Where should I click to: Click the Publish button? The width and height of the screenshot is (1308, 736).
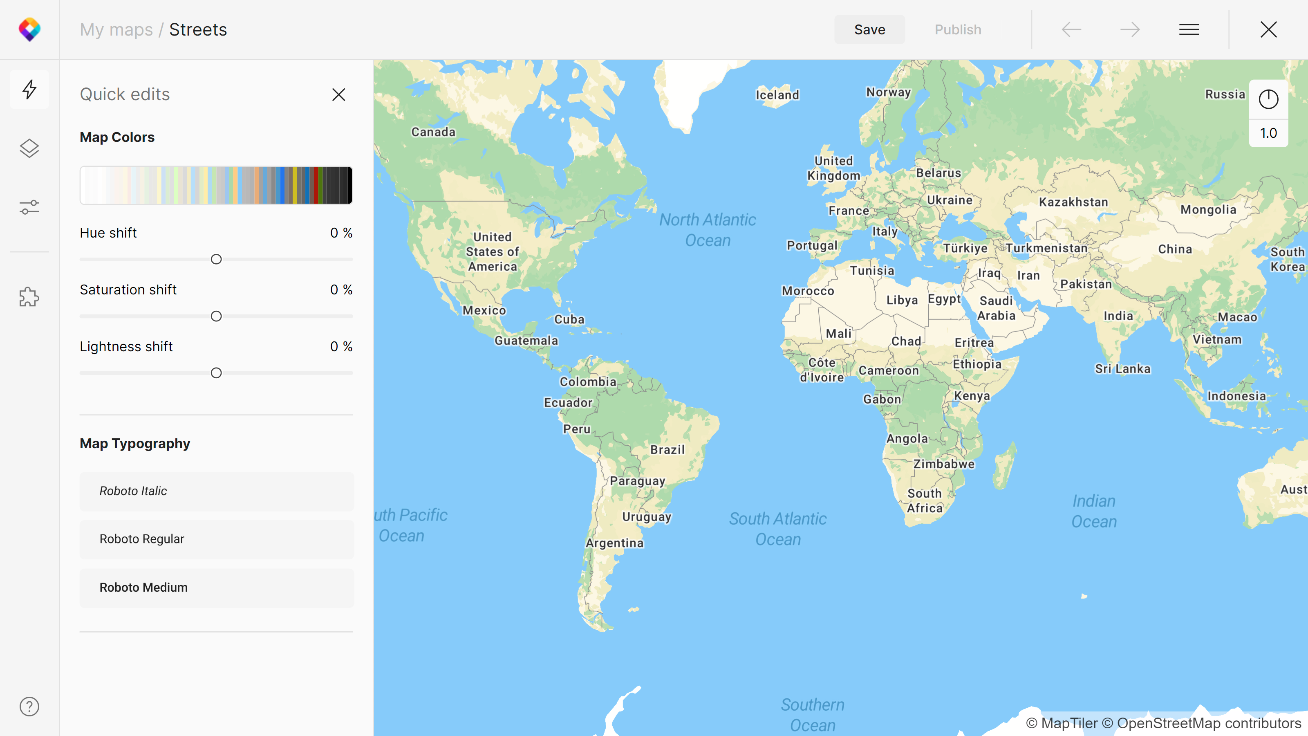click(958, 29)
